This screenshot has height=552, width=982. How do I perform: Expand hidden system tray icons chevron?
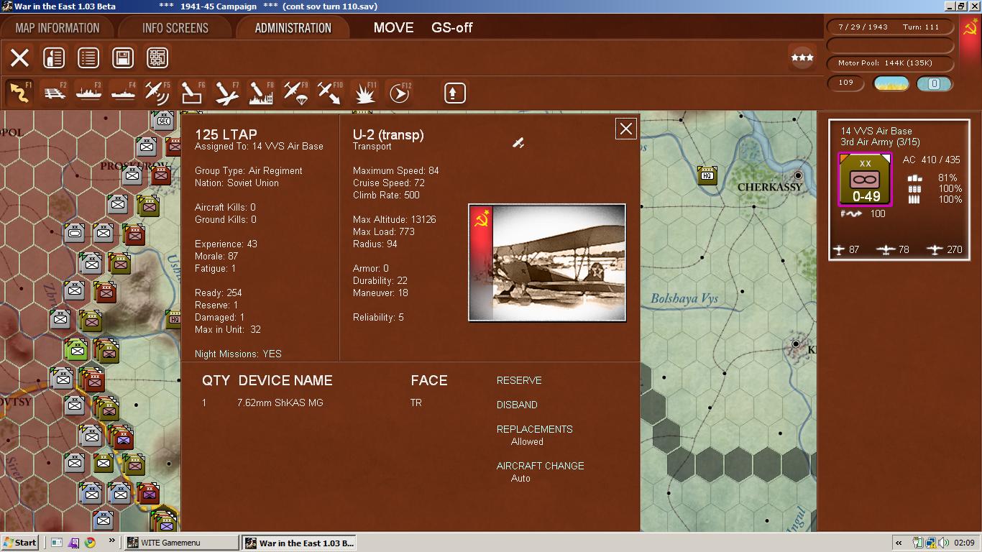point(899,543)
